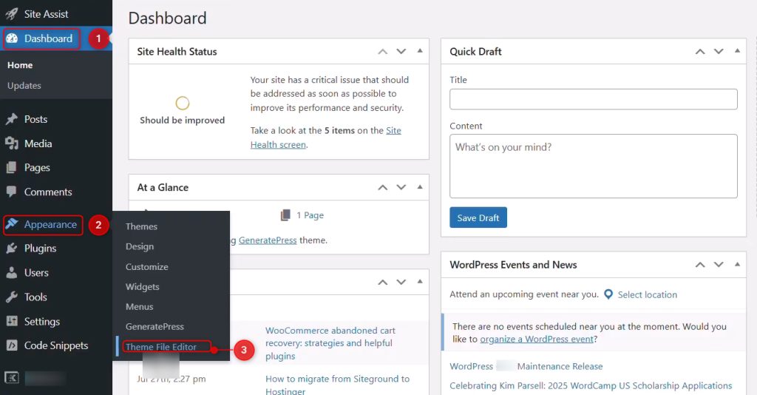This screenshot has width=757, height=395.
Task: Open Widgets in Appearance flyout
Action: (x=143, y=287)
